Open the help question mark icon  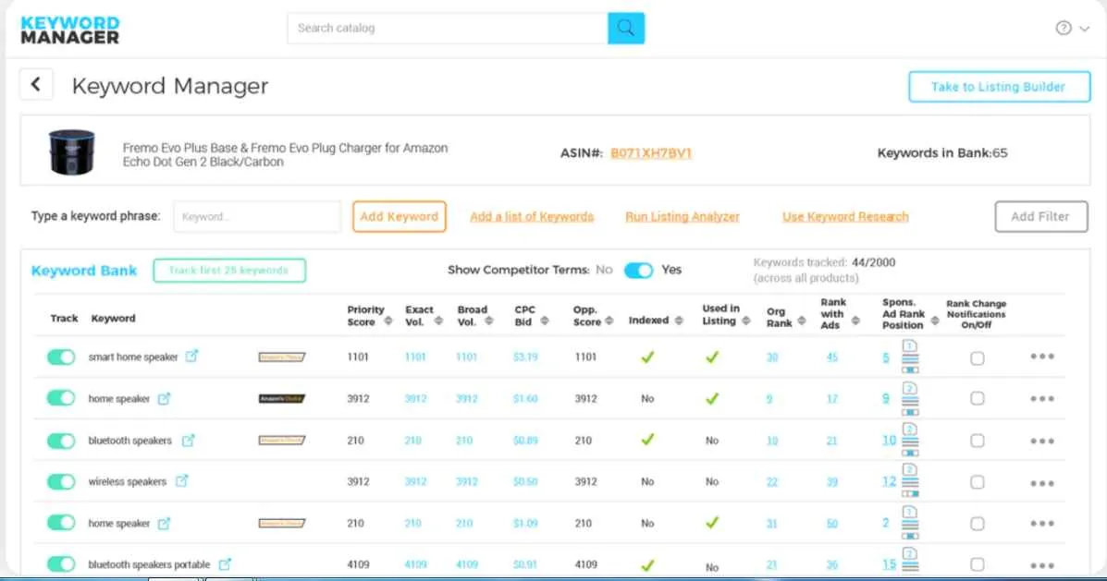coord(1064,26)
